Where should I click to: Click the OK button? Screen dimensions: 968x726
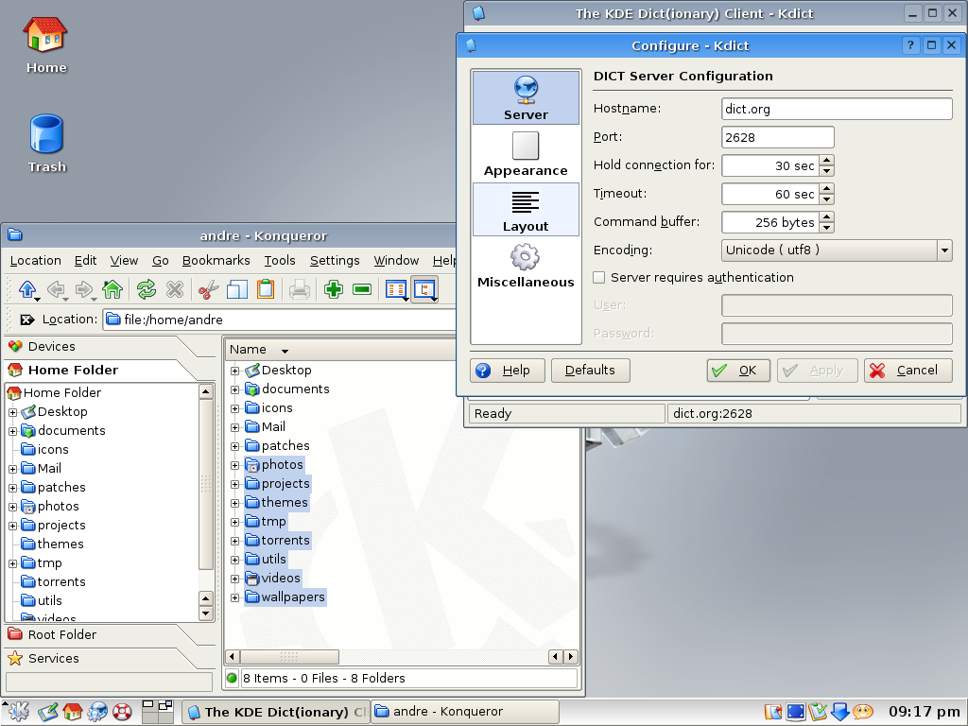click(x=738, y=371)
